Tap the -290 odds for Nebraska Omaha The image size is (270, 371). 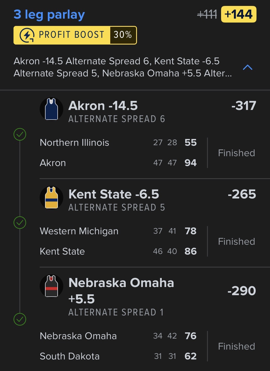(x=242, y=291)
